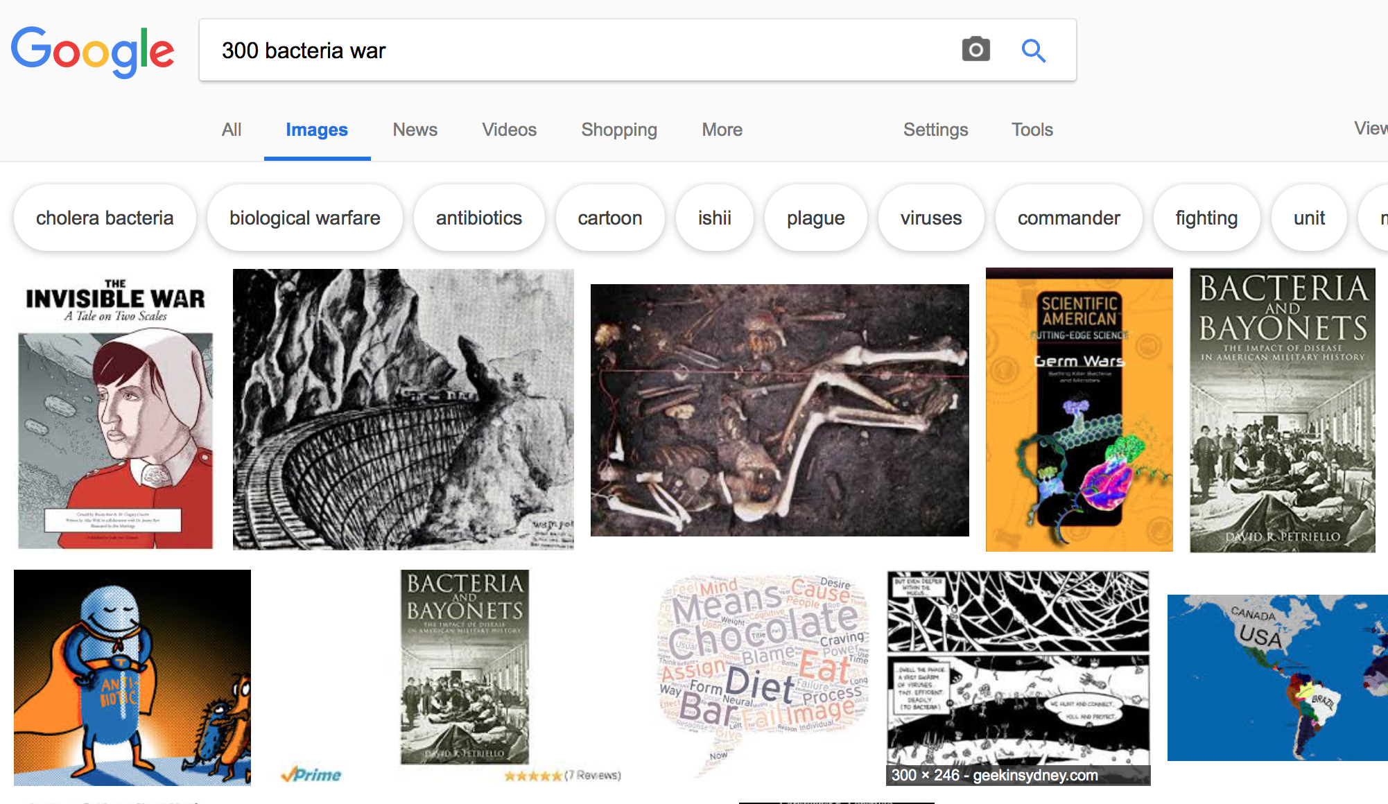
Task: Select the plague suggestion chip
Action: (x=815, y=218)
